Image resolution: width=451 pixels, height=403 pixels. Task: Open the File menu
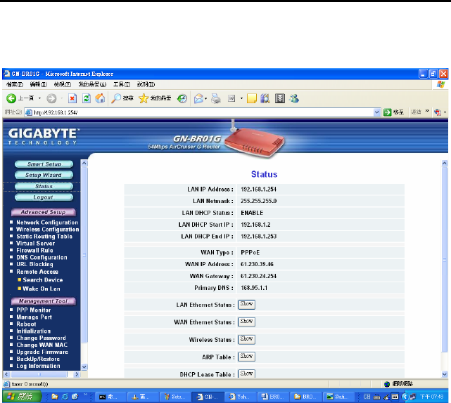coord(15,84)
